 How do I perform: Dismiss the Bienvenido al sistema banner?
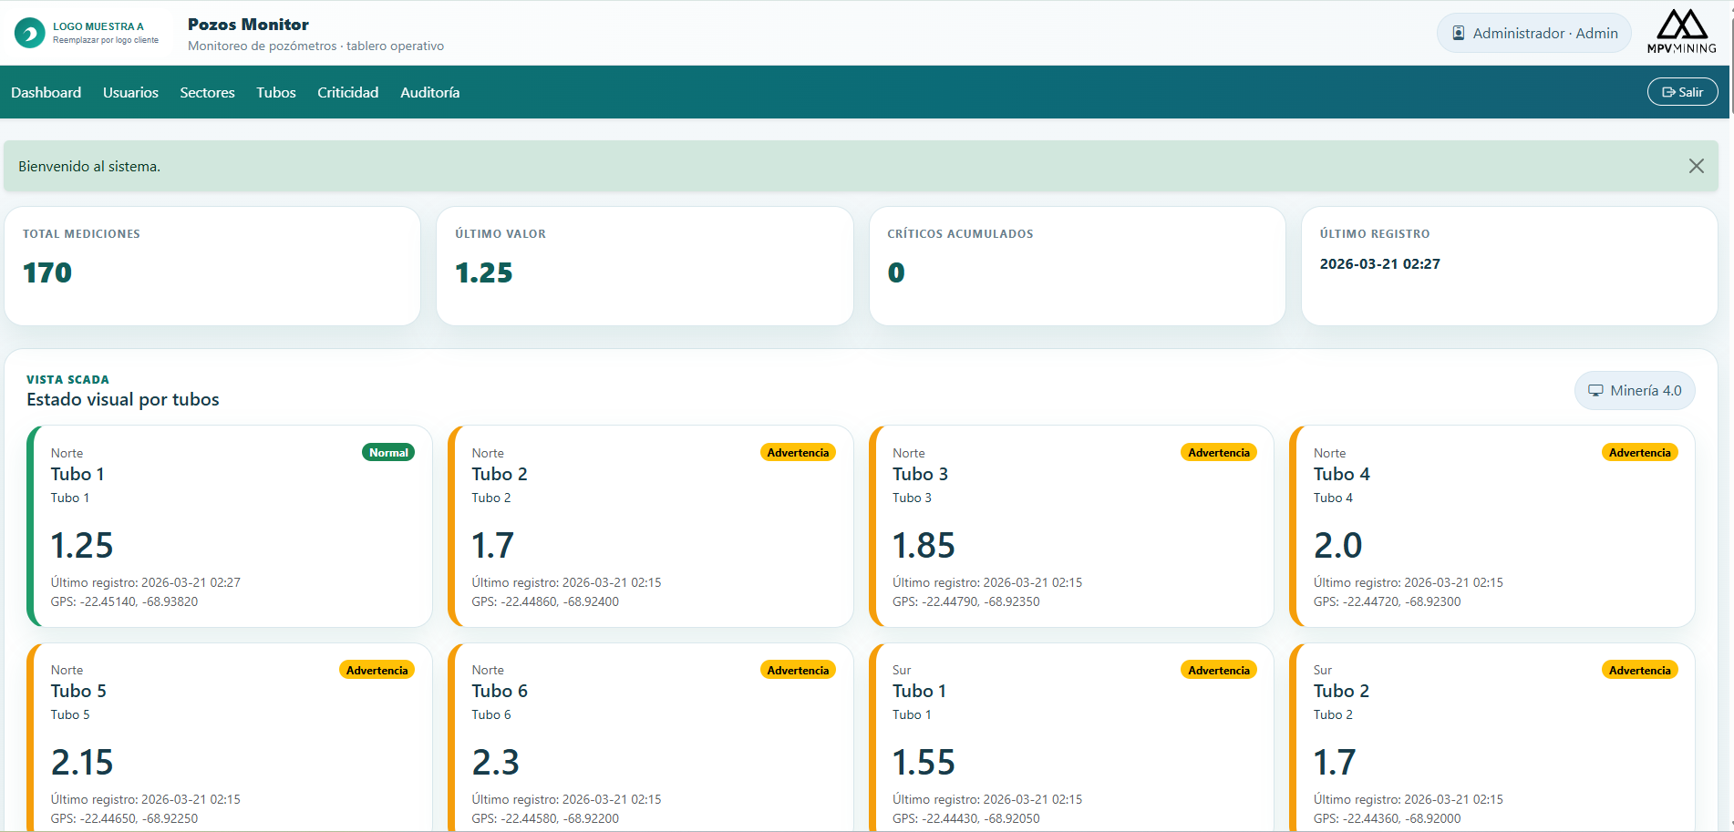pyautogui.click(x=1697, y=166)
